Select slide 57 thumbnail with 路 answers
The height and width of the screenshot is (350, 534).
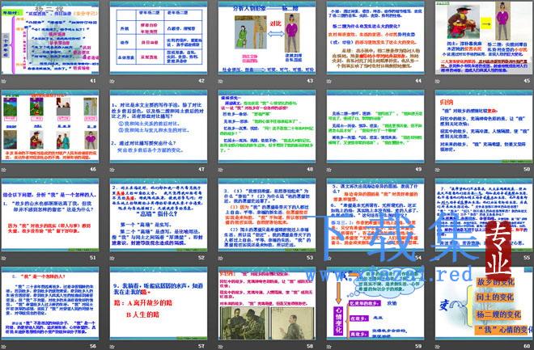pyautogui.click(x=159, y=303)
